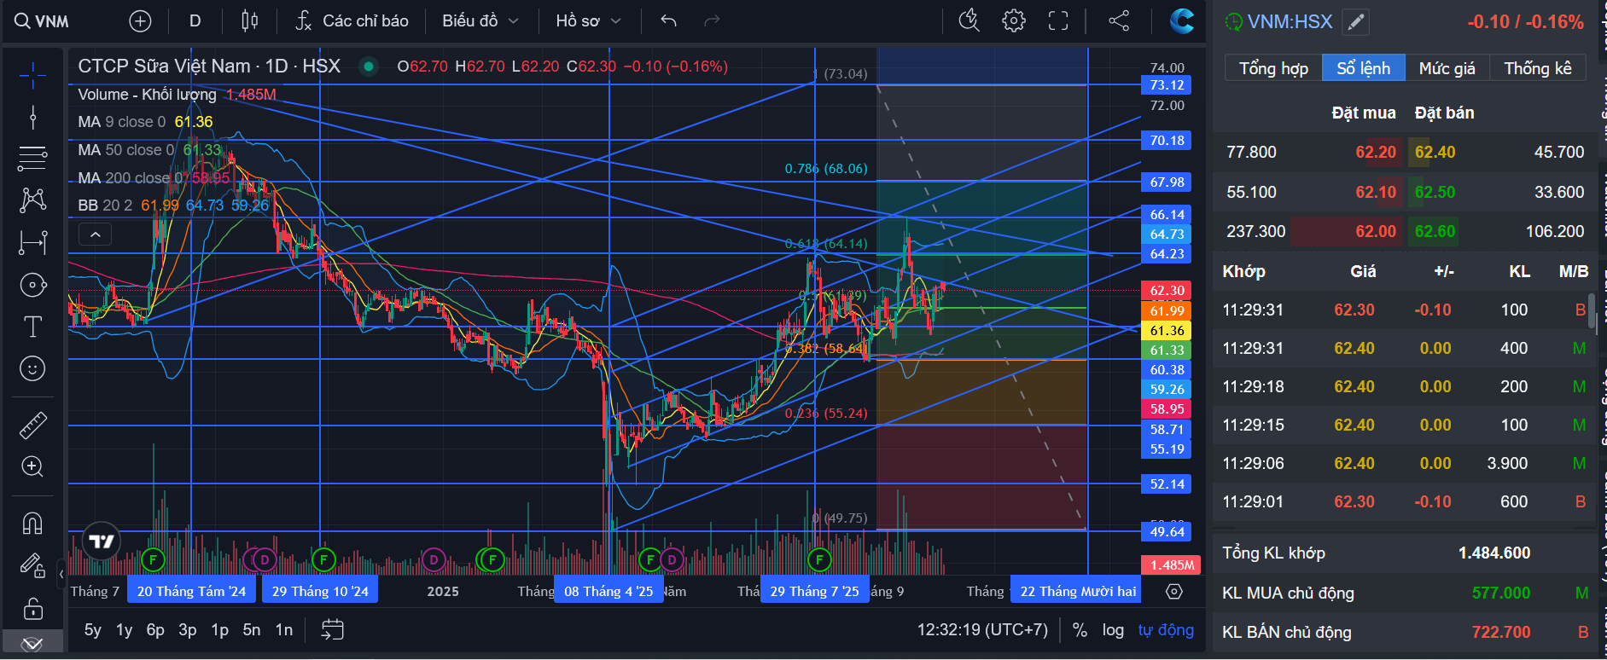The height and width of the screenshot is (660, 1607).
Task: Select the trend line drawing tool
Action: (x=32, y=117)
